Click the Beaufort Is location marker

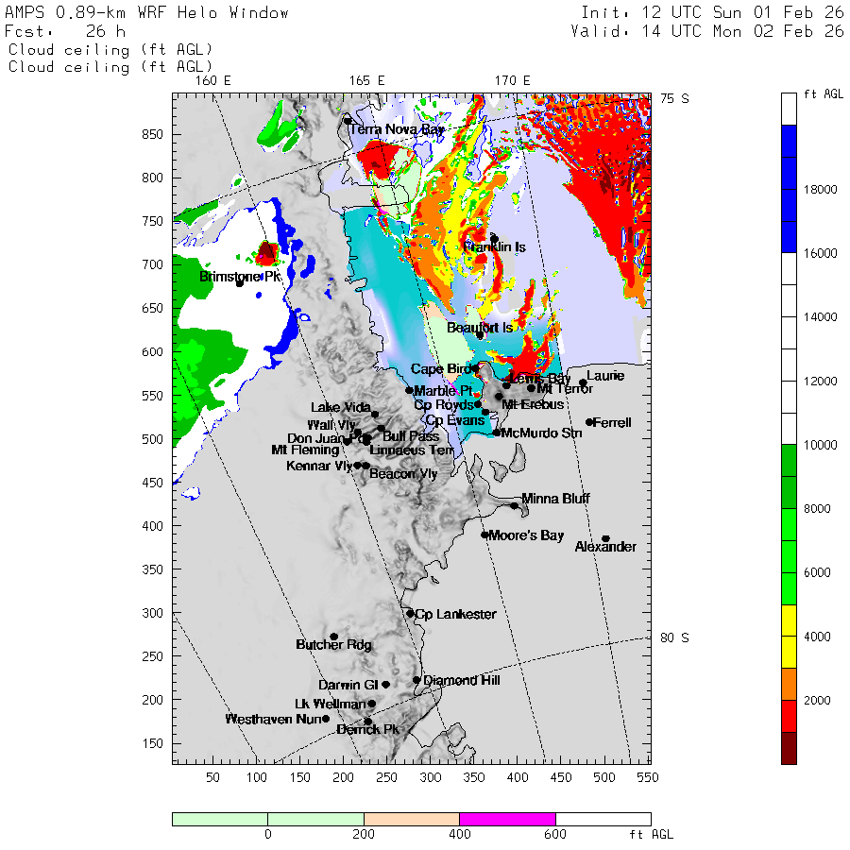[x=480, y=334]
